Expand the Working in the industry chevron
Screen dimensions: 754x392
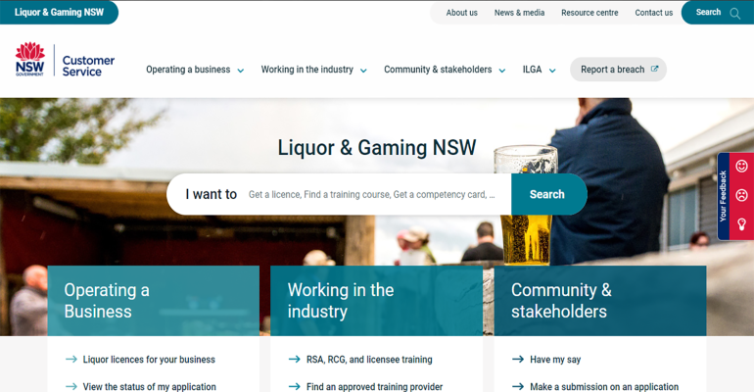[363, 71]
